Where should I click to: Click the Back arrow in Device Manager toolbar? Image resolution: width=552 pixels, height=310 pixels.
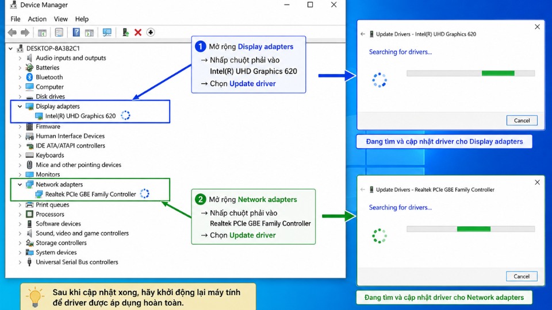click(x=12, y=33)
